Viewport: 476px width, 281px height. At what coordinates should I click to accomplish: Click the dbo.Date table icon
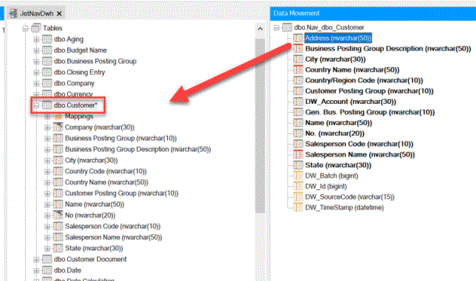point(47,270)
